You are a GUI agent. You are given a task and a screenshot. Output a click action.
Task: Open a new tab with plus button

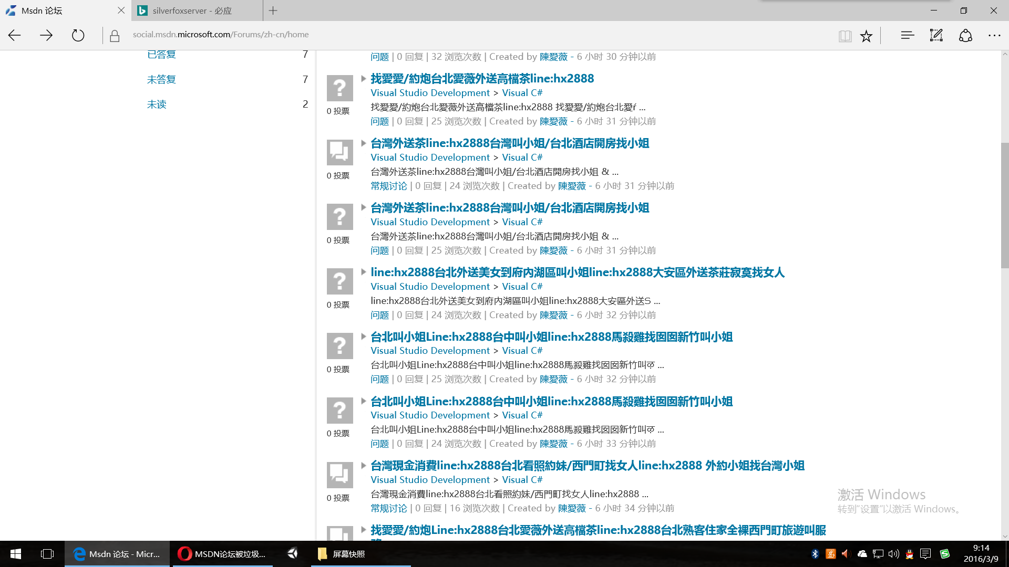tap(273, 10)
